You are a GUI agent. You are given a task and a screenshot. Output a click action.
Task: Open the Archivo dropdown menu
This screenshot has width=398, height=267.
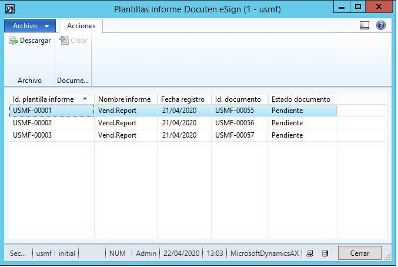coord(30,26)
